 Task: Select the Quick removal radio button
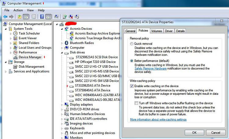pyautogui.click(x=132, y=44)
